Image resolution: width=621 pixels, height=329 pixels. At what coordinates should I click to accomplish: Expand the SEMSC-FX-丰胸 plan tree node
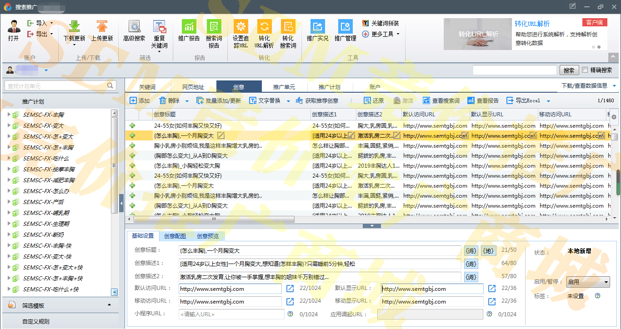[9, 115]
